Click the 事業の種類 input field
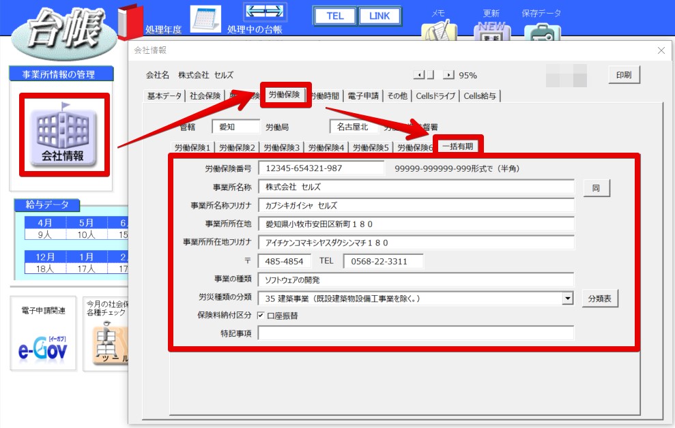Image resolution: width=675 pixels, height=428 pixels. click(x=416, y=279)
